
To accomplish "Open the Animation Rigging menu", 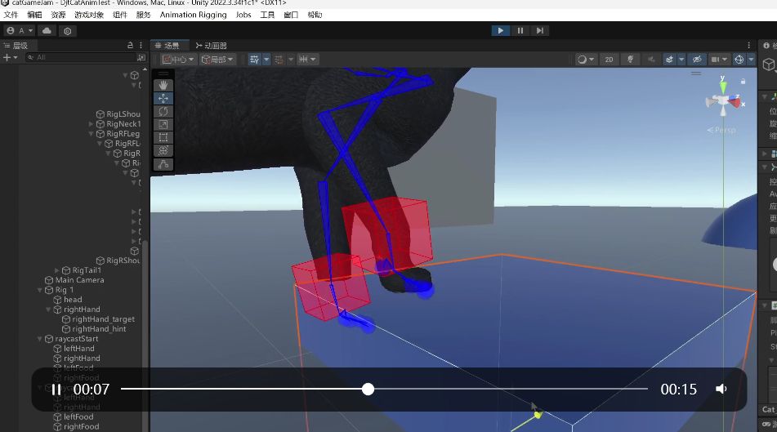I will 193,15.
